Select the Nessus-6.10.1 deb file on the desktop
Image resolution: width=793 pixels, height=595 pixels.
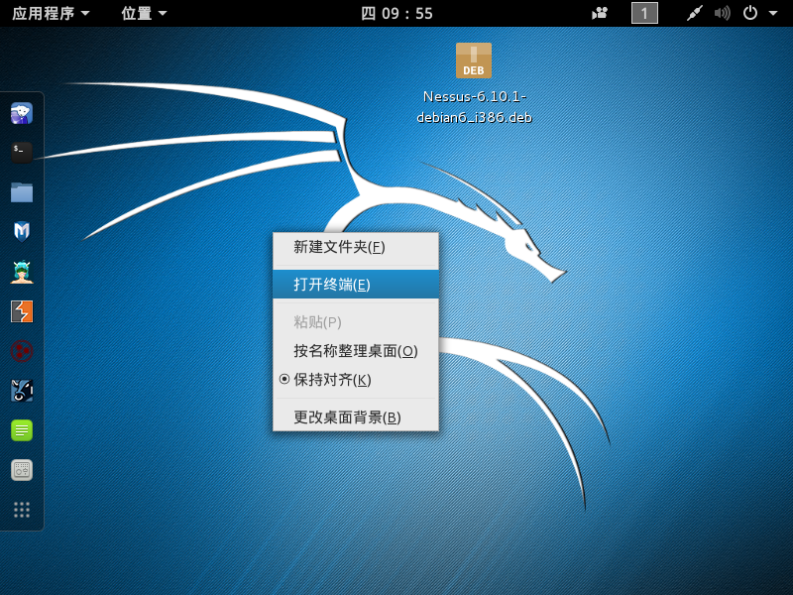(474, 61)
